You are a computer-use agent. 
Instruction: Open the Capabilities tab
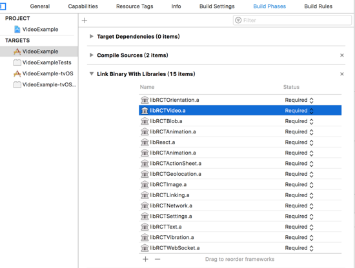[83, 6]
